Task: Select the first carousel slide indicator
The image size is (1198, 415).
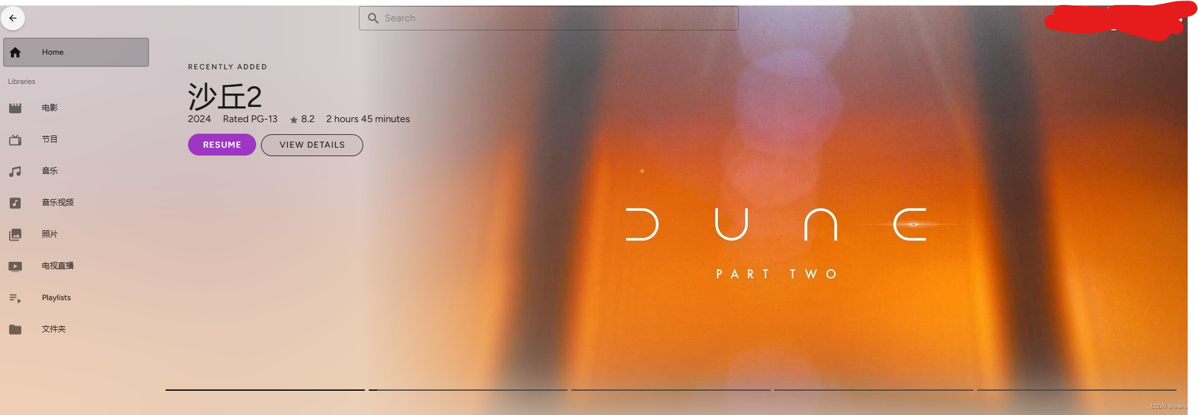Action: pos(265,390)
